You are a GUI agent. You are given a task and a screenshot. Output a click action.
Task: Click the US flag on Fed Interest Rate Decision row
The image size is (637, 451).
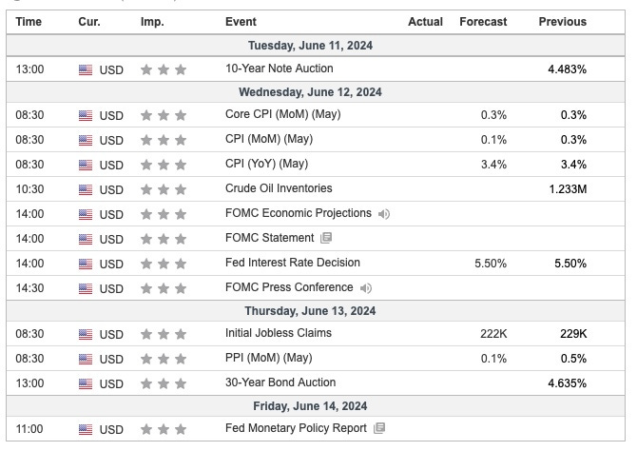click(86, 264)
